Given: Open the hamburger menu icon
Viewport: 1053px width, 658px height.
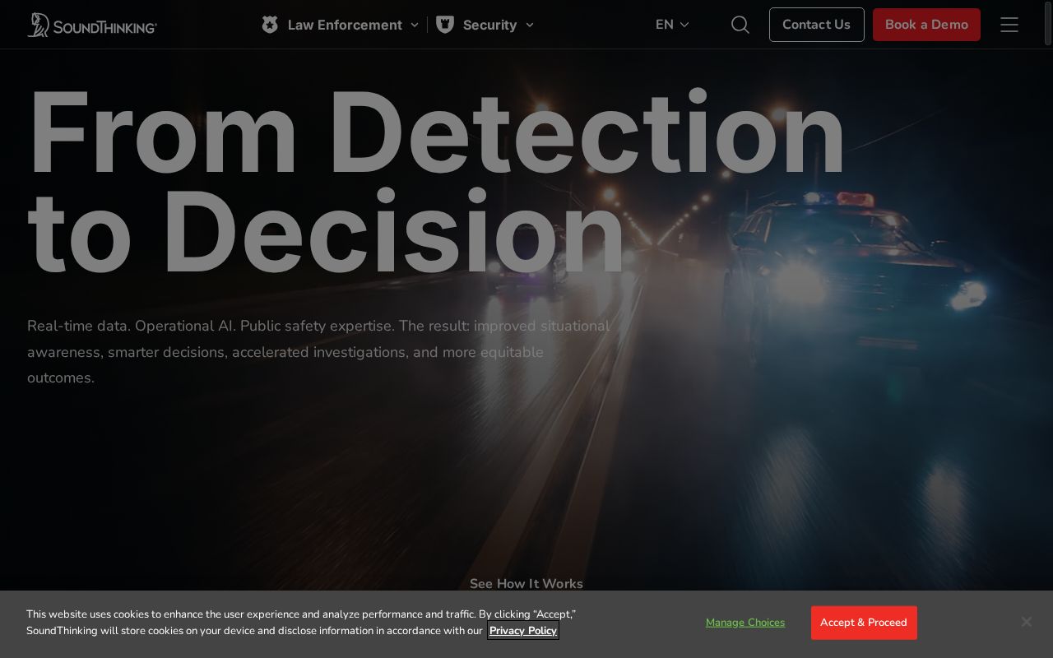Looking at the screenshot, I should (1009, 25).
